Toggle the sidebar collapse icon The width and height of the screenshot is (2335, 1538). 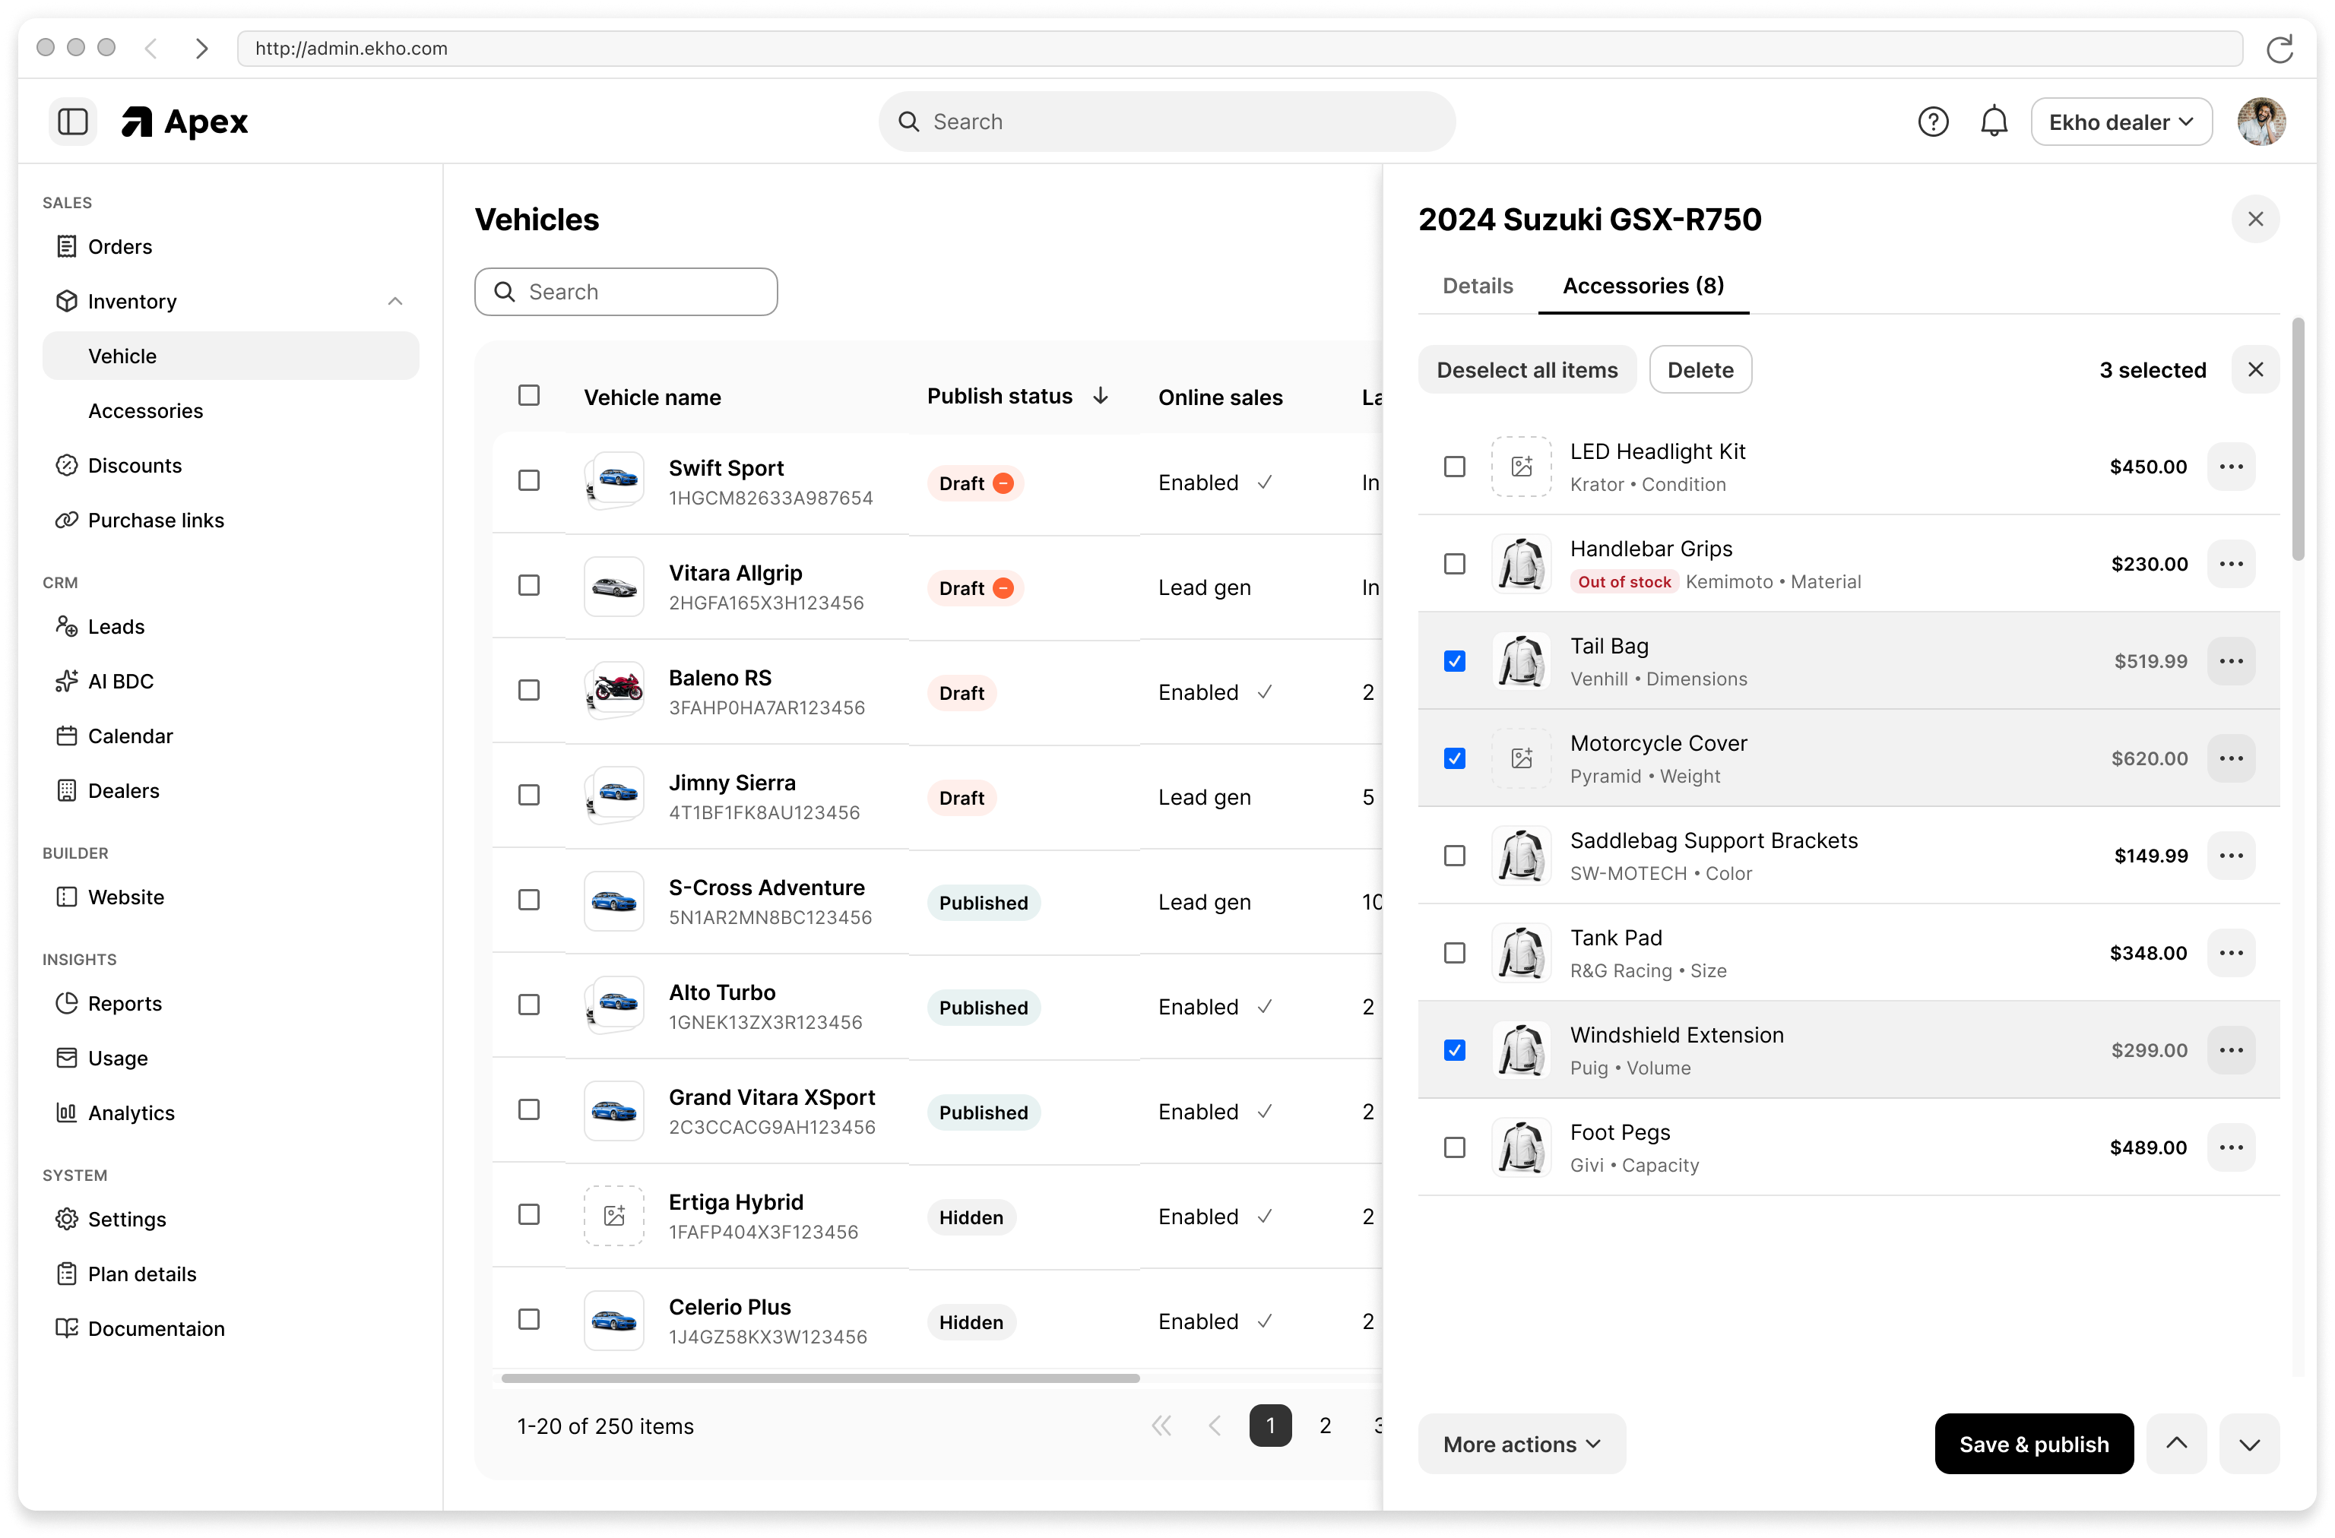[x=73, y=122]
